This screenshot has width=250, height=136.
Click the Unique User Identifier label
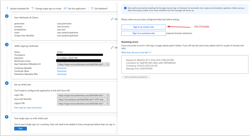pyautogui.click(x=24, y=36)
